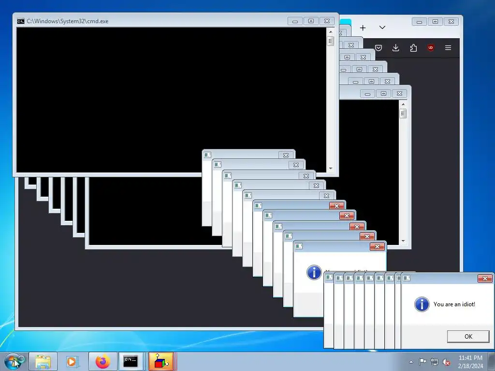Click the blue info icon in front dialog
Image resolution: width=495 pixels, height=371 pixels.
pyautogui.click(x=422, y=304)
